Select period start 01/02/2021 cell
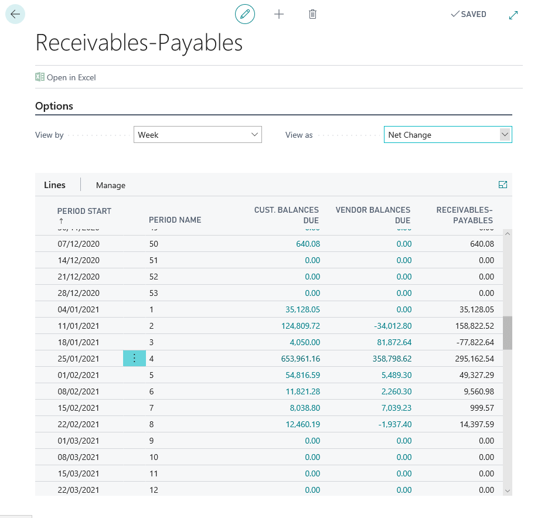 pyautogui.click(x=79, y=375)
